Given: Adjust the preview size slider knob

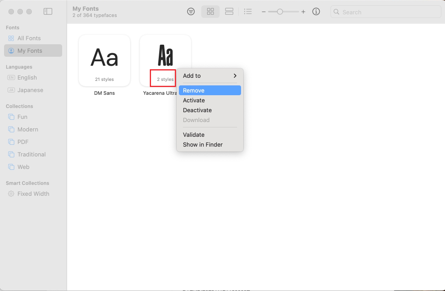Looking at the screenshot, I should [x=280, y=12].
